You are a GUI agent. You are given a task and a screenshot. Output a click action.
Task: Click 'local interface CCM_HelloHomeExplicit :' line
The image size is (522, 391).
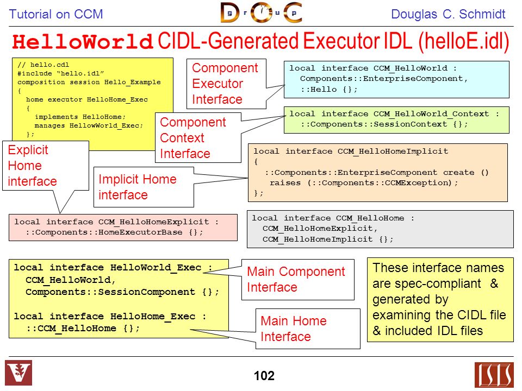pyautogui.click(x=116, y=222)
